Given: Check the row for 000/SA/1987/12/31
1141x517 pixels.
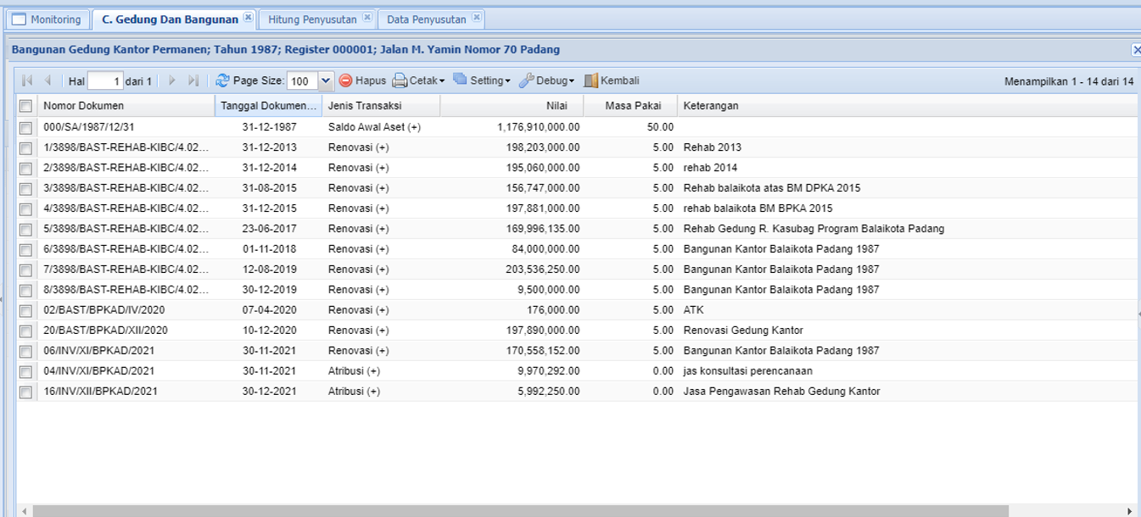Looking at the screenshot, I should point(26,127).
